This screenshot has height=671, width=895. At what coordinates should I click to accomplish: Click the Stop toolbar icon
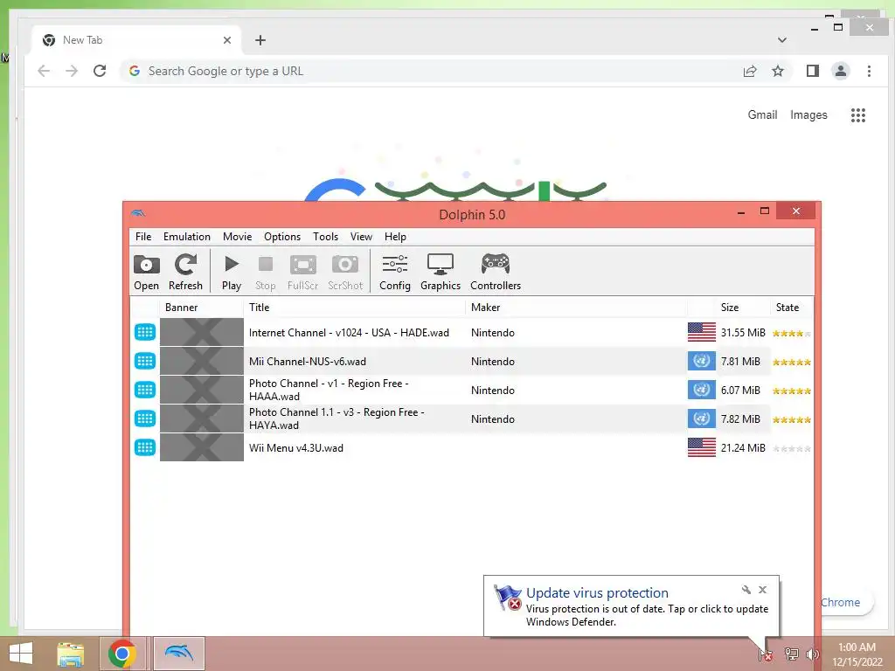point(265,272)
